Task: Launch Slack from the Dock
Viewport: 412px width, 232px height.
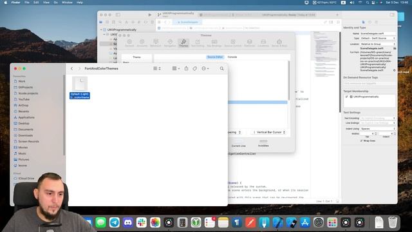Action: [x=142, y=222]
